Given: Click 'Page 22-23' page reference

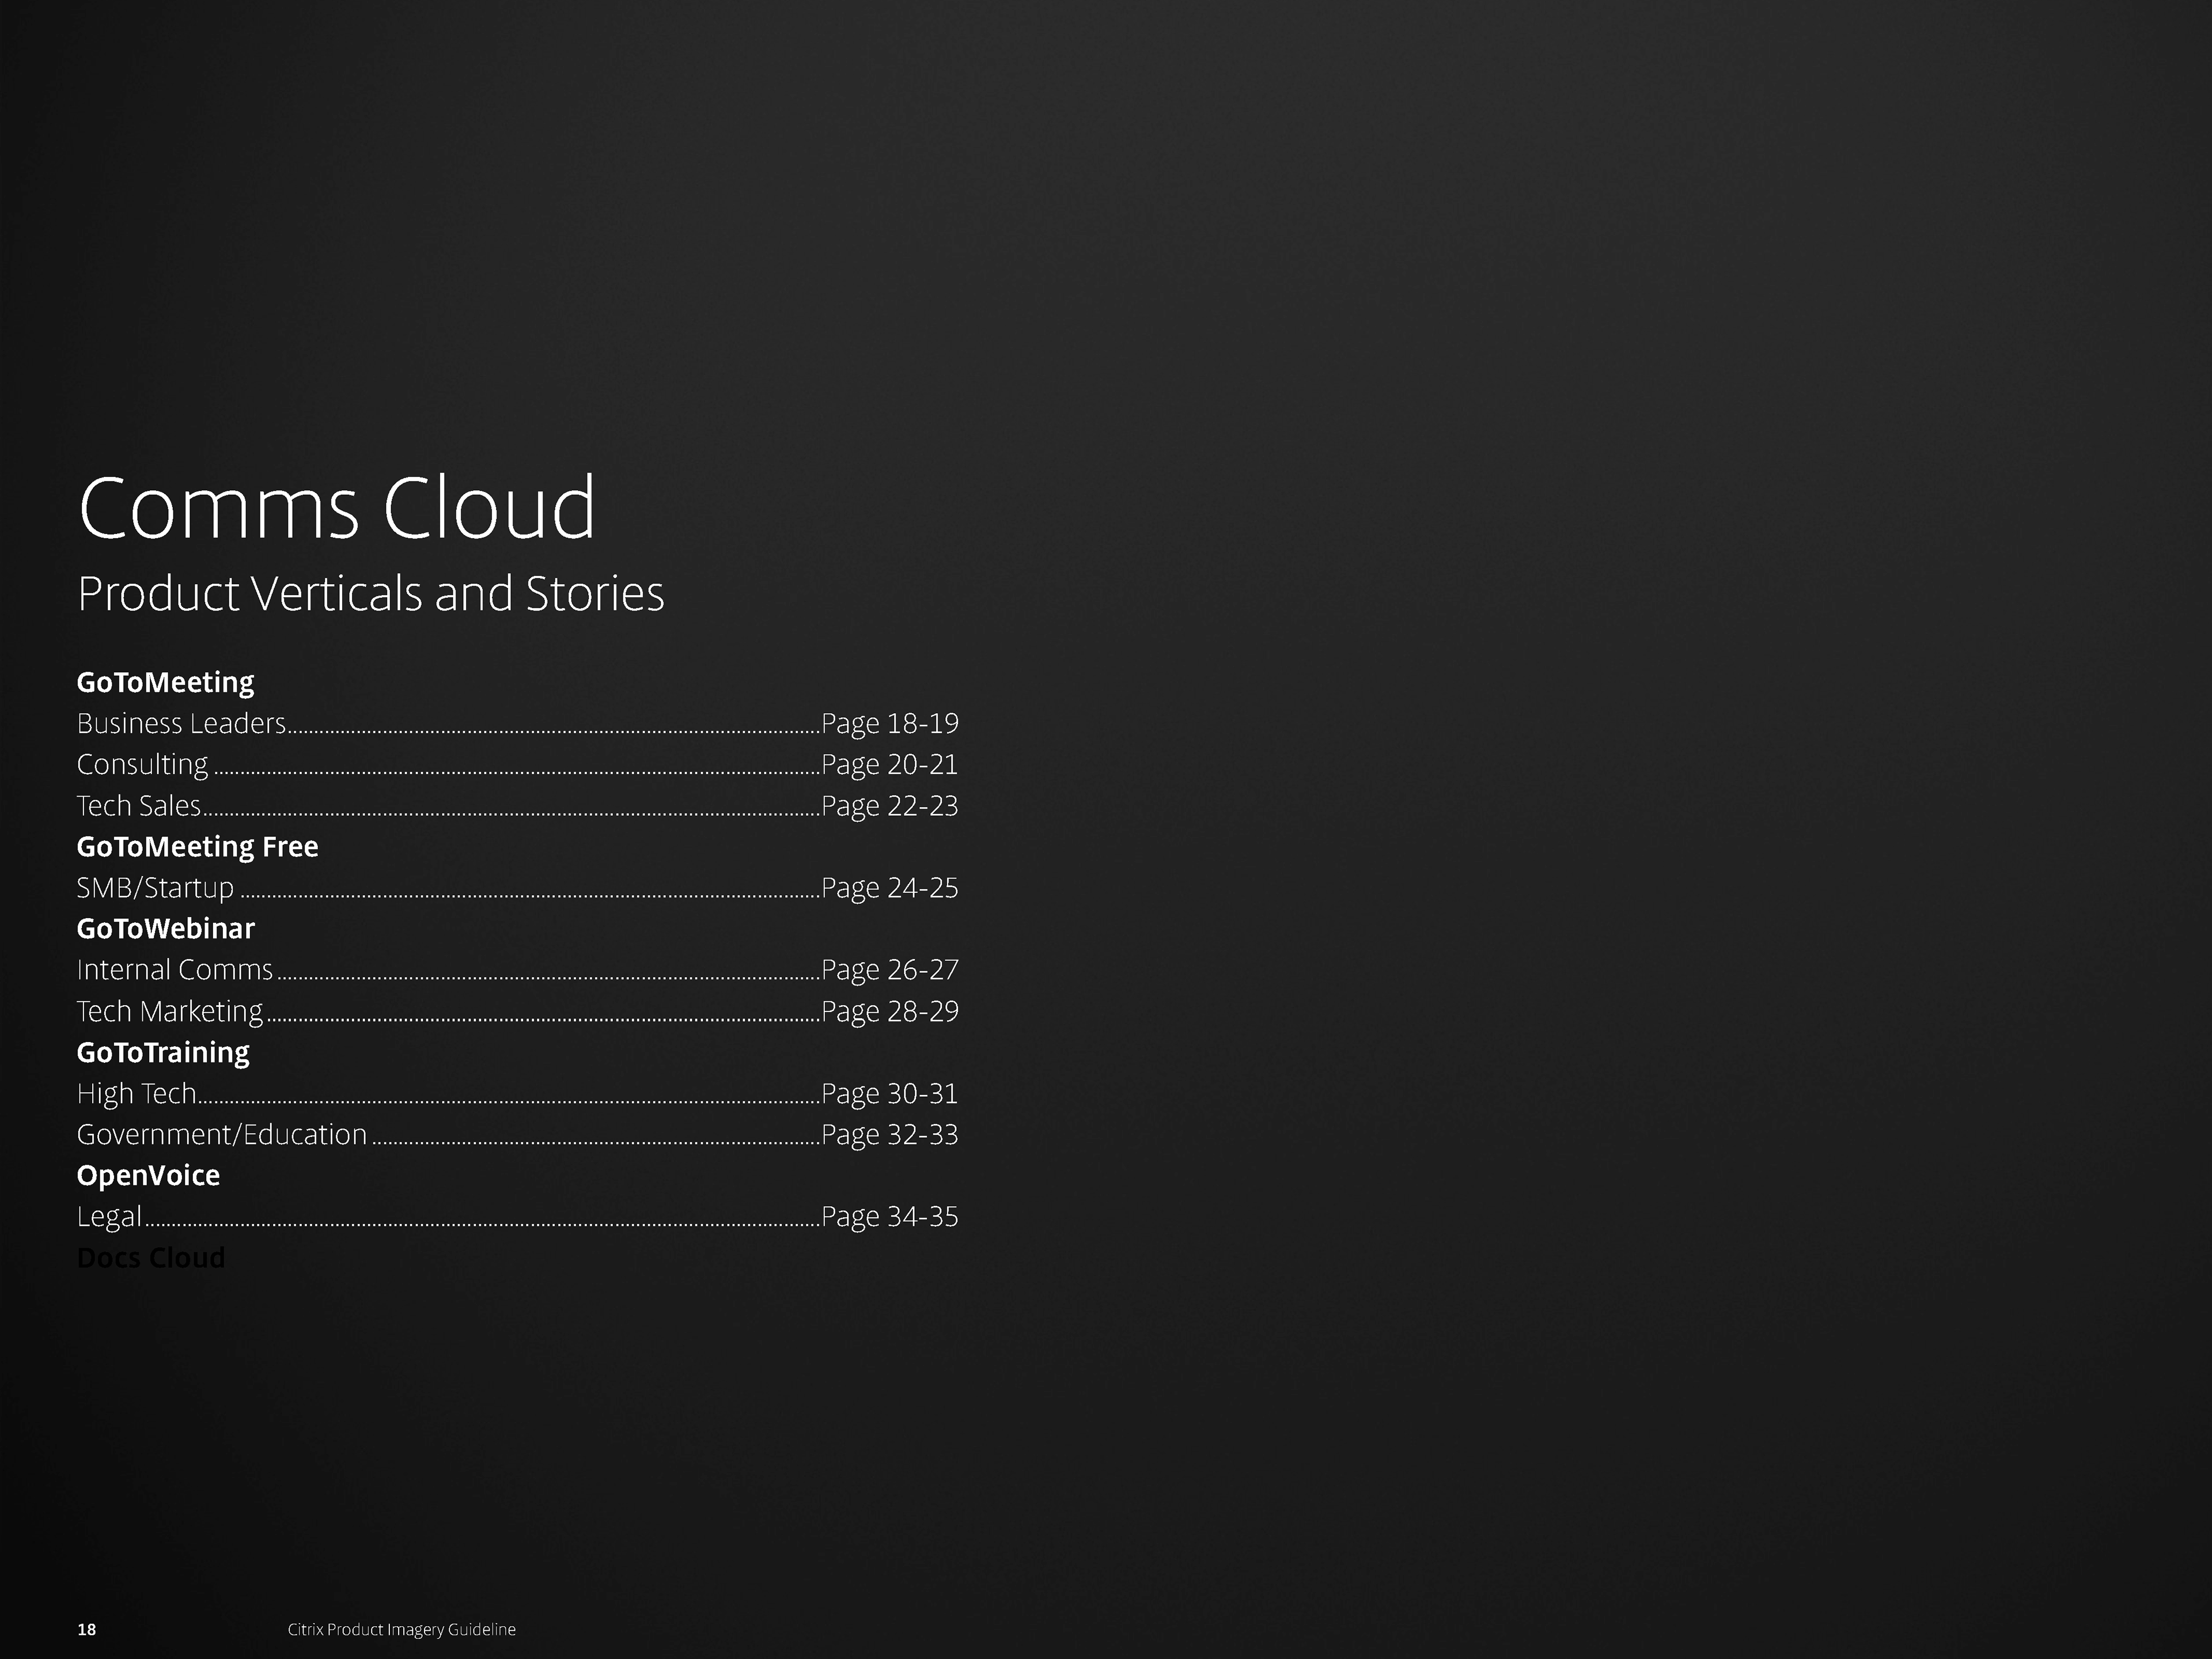Looking at the screenshot, I should 890,806.
